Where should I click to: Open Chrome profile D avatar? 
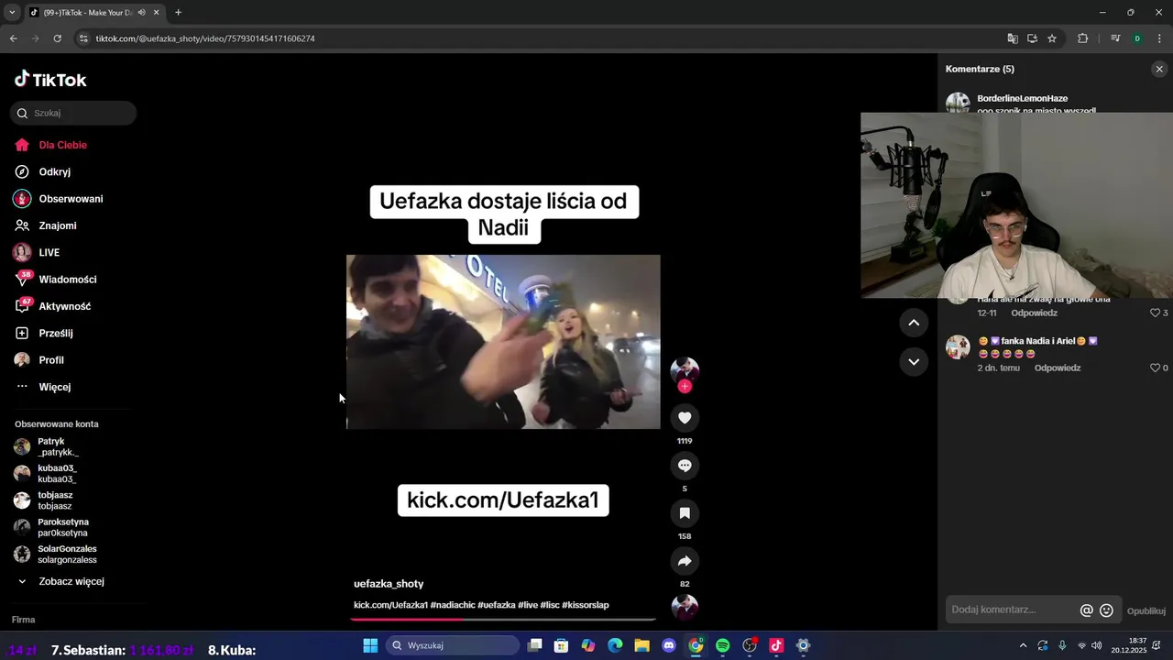click(1137, 38)
